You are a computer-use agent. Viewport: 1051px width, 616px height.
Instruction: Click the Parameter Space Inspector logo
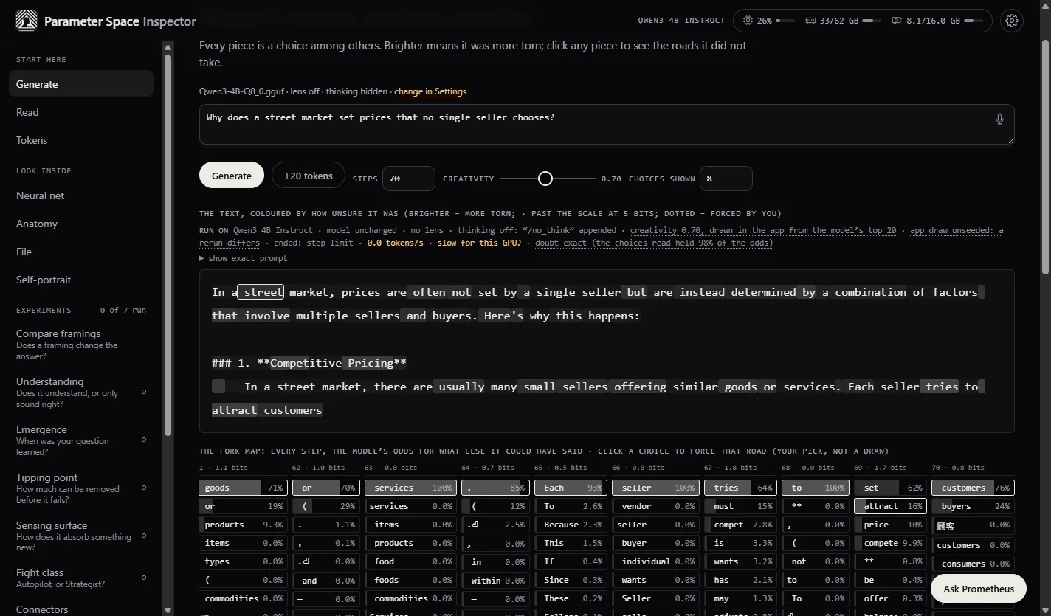(x=27, y=21)
